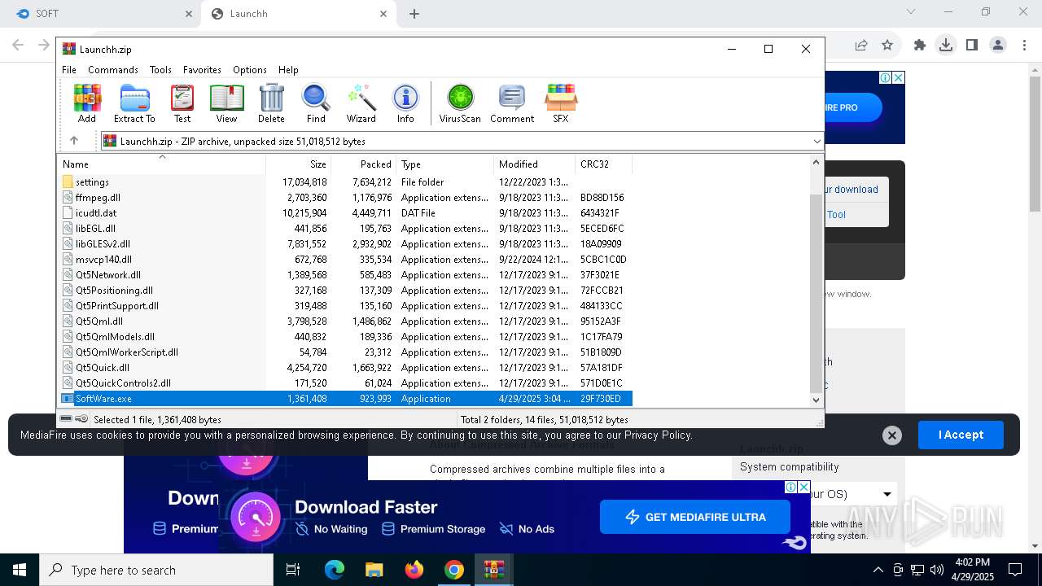Image resolution: width=1042 pixels, height=586 pixels.
Task: Sort by Size column header
Action: point(298,164)
